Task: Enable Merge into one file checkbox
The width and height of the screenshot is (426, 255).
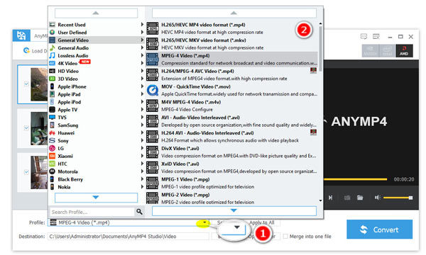Action: pos(285,237)
